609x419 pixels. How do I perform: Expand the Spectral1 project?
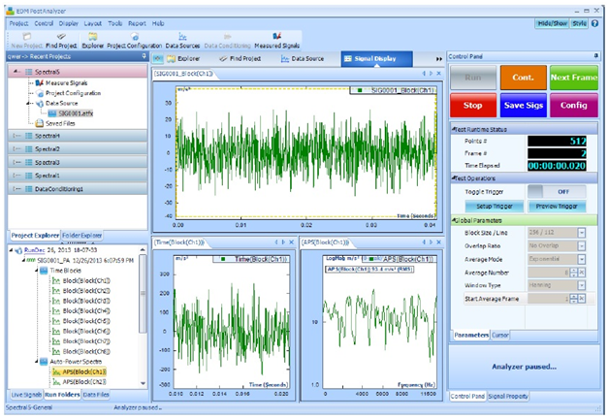(16, 176)
